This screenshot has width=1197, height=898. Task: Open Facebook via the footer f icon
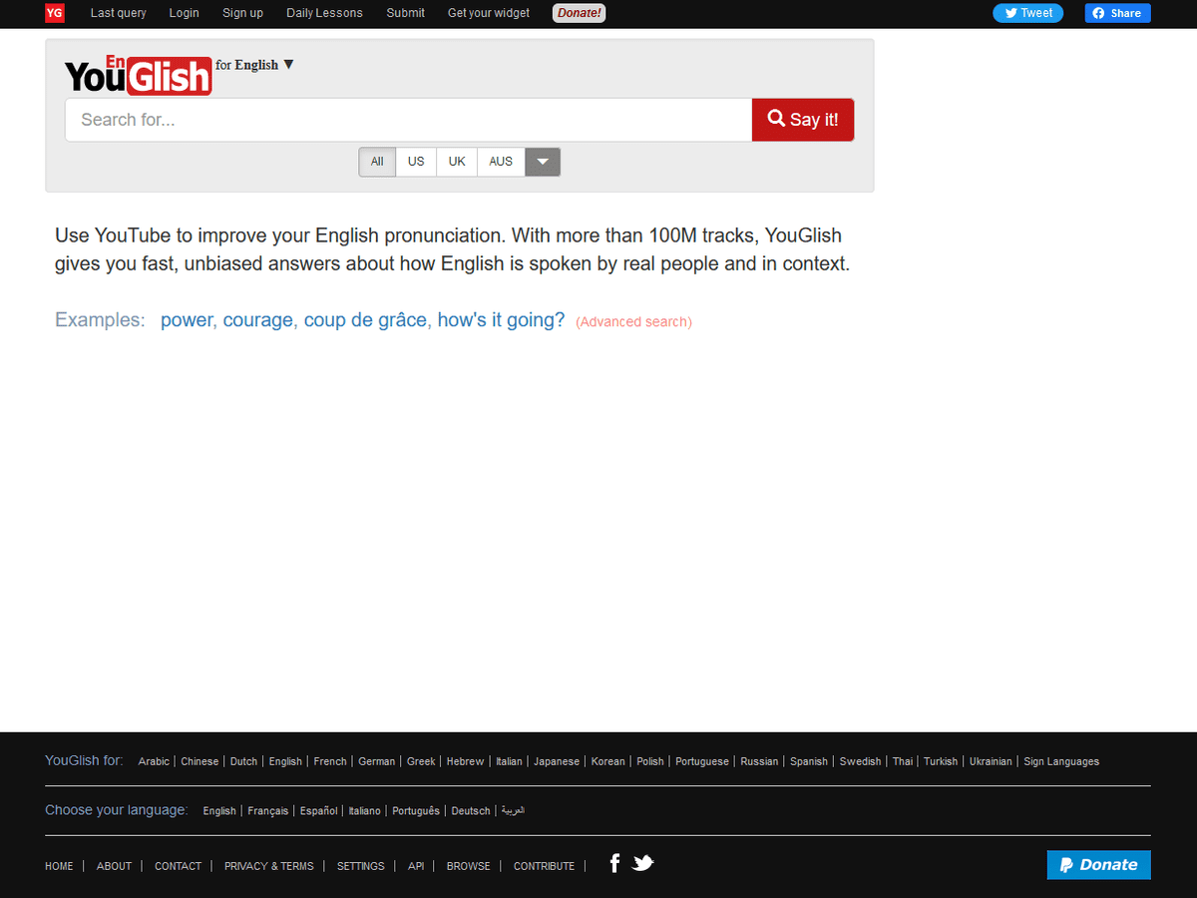pyautogui.click(x=613, y=862)
